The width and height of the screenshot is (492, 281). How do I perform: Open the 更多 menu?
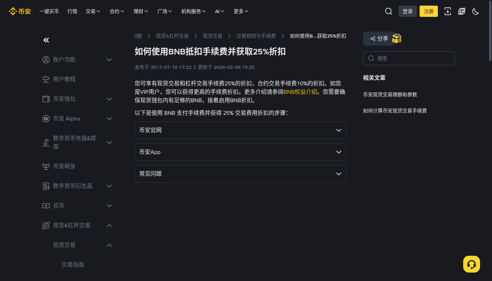[x=241, y=11]
